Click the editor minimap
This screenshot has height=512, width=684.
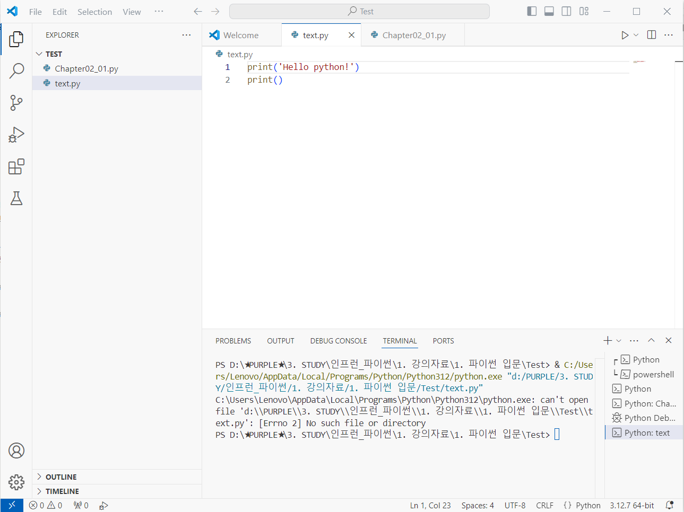(x=639, y=62)
